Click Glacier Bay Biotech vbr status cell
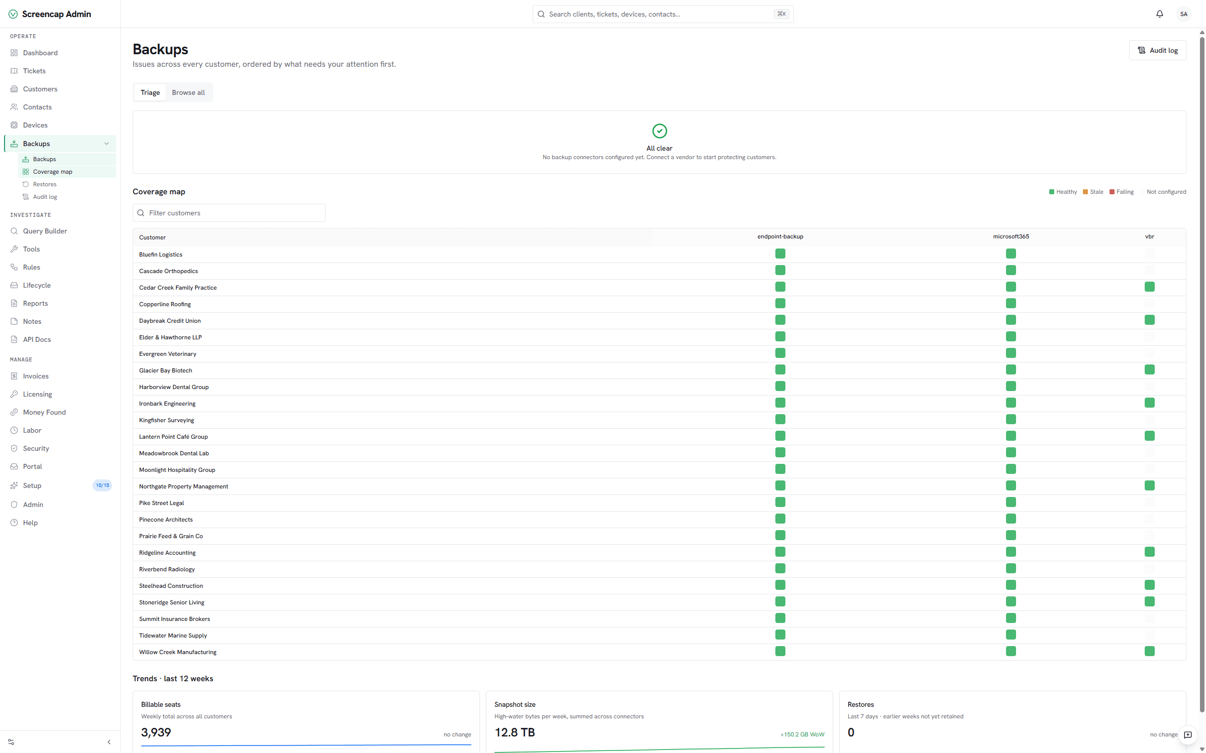This screenshot has height=753, width=1206. pos(1150,370)
